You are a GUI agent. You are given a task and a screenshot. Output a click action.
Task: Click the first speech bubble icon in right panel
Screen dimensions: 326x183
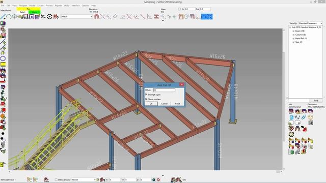[x=291, y=123]
